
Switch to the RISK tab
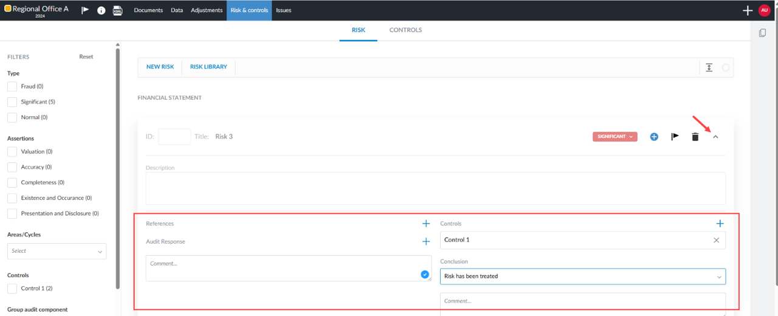click(359, 30)
